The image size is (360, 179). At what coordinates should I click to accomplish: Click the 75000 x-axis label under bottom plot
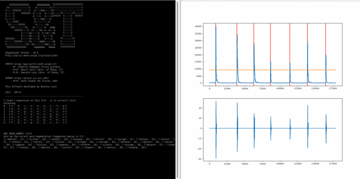pyautogui.click(x=262, y=164)
